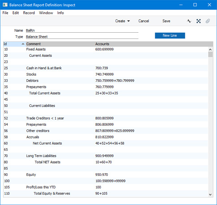Click the Cancel button

tap(144, 21)
